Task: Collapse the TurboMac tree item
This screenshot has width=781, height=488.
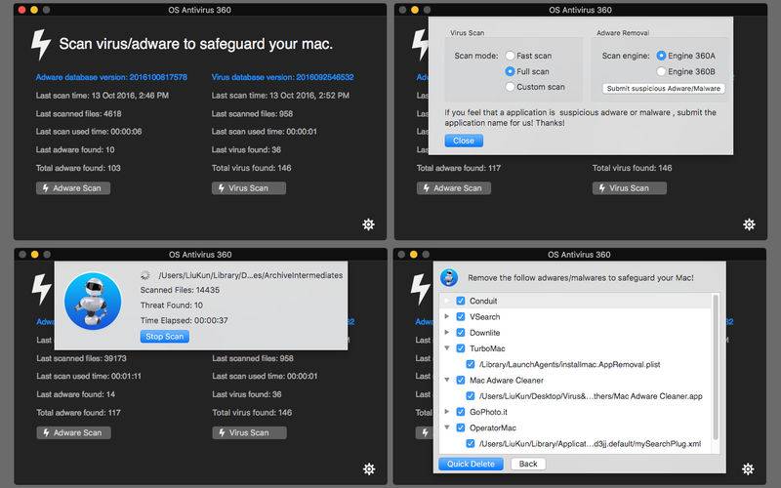Action: pyautogui.click(x=447, y=348)
